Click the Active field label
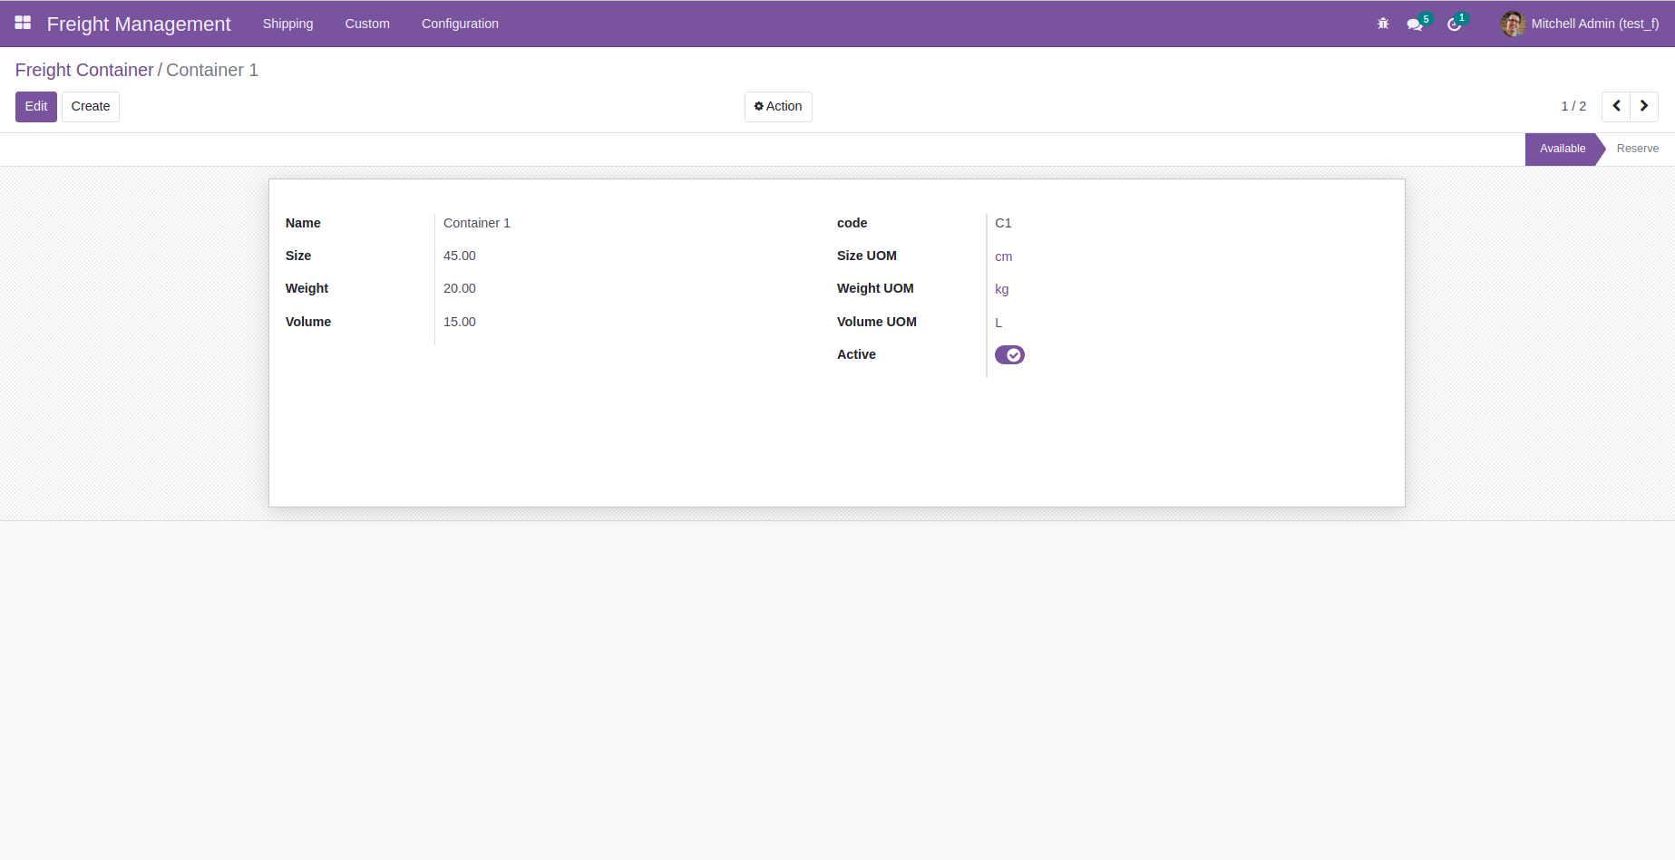Screen dimensions: 1675x860 pyautogui.click(x=856, y=354)
